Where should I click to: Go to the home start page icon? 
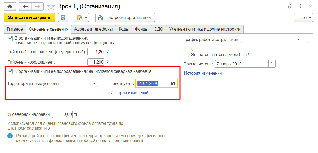point(10,6)
